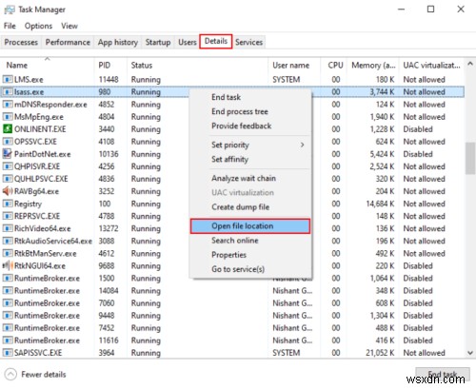Click the SAPISSVC.EXE process icon
Viewport: 476px width, 389px height.
[8, 353]
